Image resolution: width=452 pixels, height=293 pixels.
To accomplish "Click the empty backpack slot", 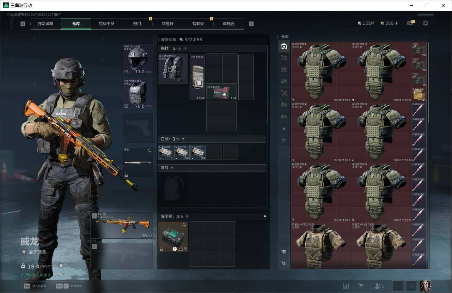I will pos(173,188).
